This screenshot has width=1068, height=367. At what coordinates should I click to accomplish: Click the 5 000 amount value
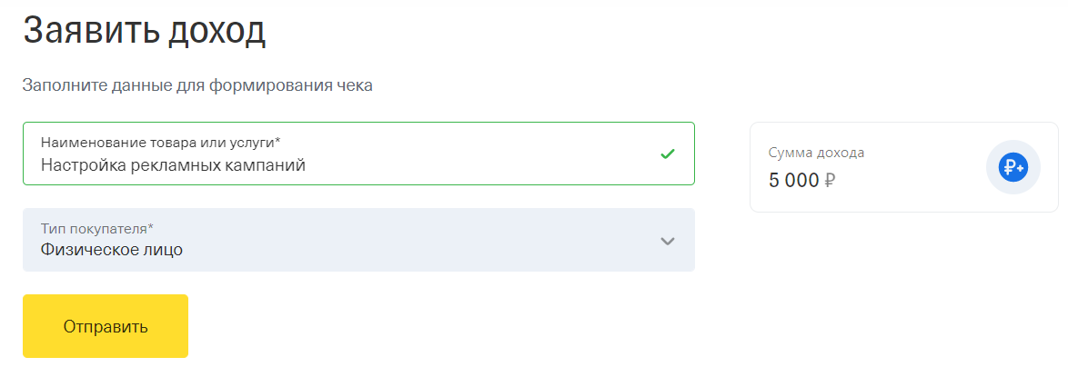[x=793, y=180]
